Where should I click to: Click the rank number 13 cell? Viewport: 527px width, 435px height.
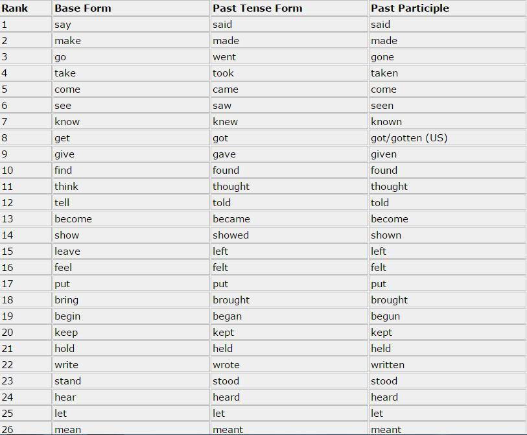tap(8, 219)
